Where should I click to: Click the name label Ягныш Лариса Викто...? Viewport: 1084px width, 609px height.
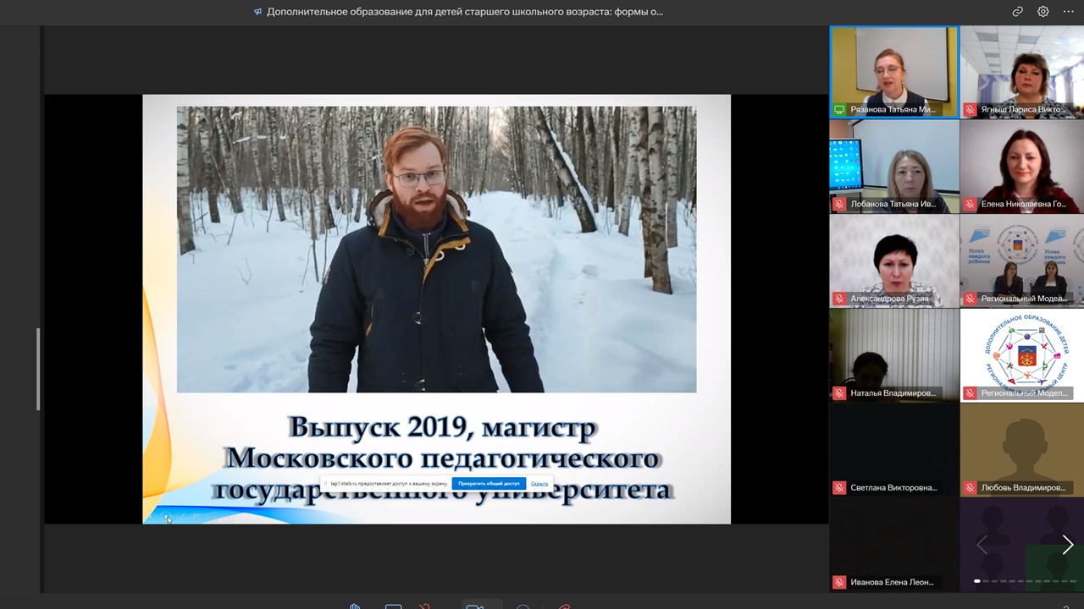click(1023, 109)
